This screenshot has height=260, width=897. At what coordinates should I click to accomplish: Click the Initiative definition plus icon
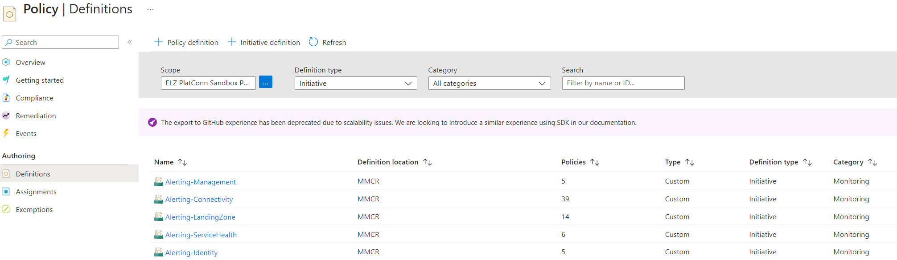(x=231, y=42)
